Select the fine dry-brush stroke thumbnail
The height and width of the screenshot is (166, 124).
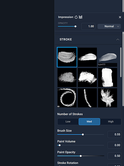point(67,77)
